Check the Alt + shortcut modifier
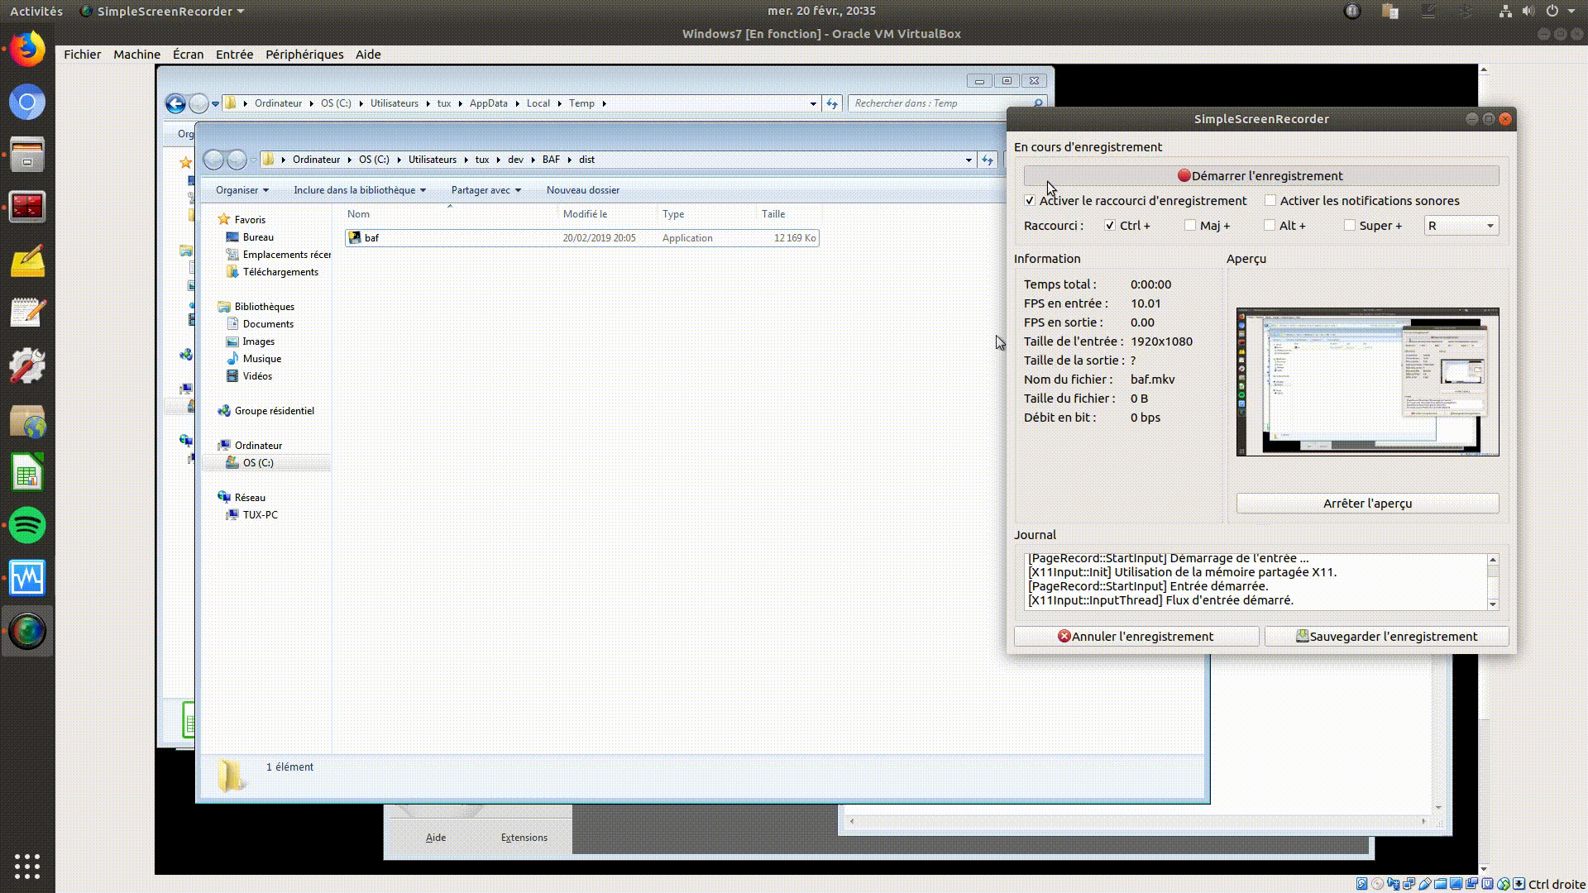 click(1270, 226)
